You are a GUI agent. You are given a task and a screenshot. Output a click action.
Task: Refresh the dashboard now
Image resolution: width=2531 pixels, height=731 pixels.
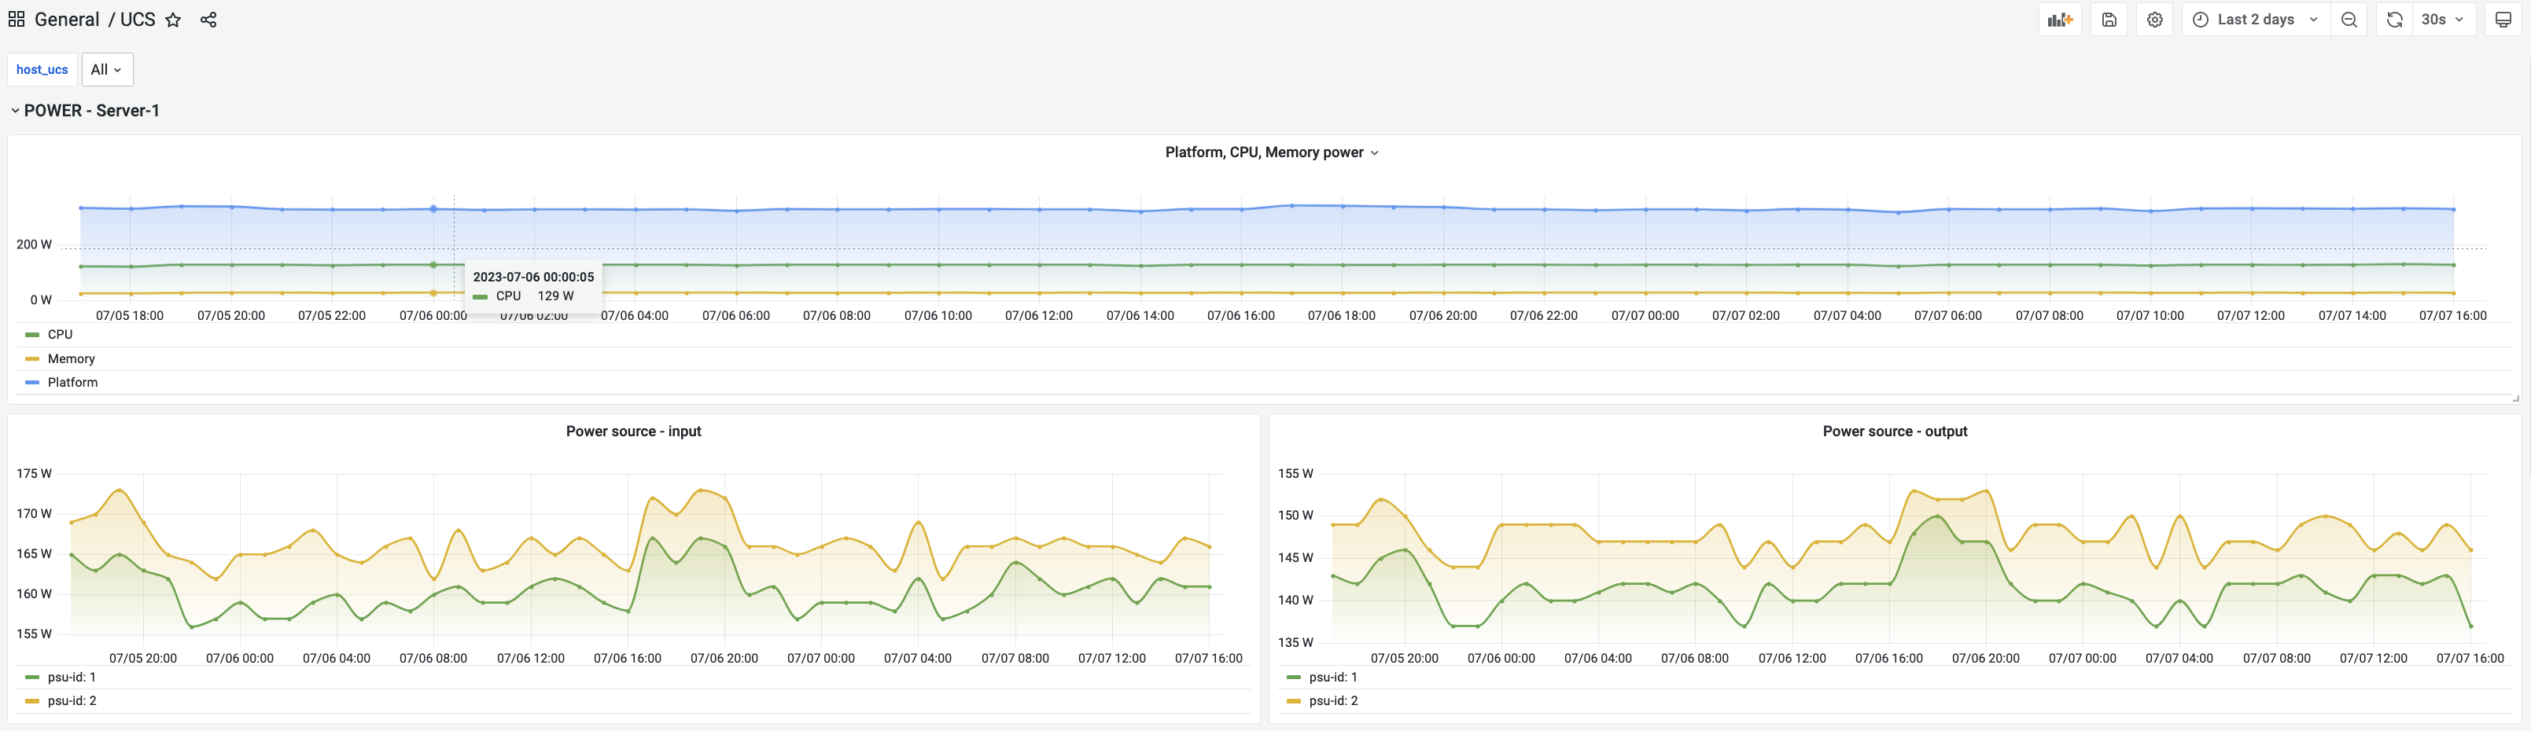(x=2394, y=20)
